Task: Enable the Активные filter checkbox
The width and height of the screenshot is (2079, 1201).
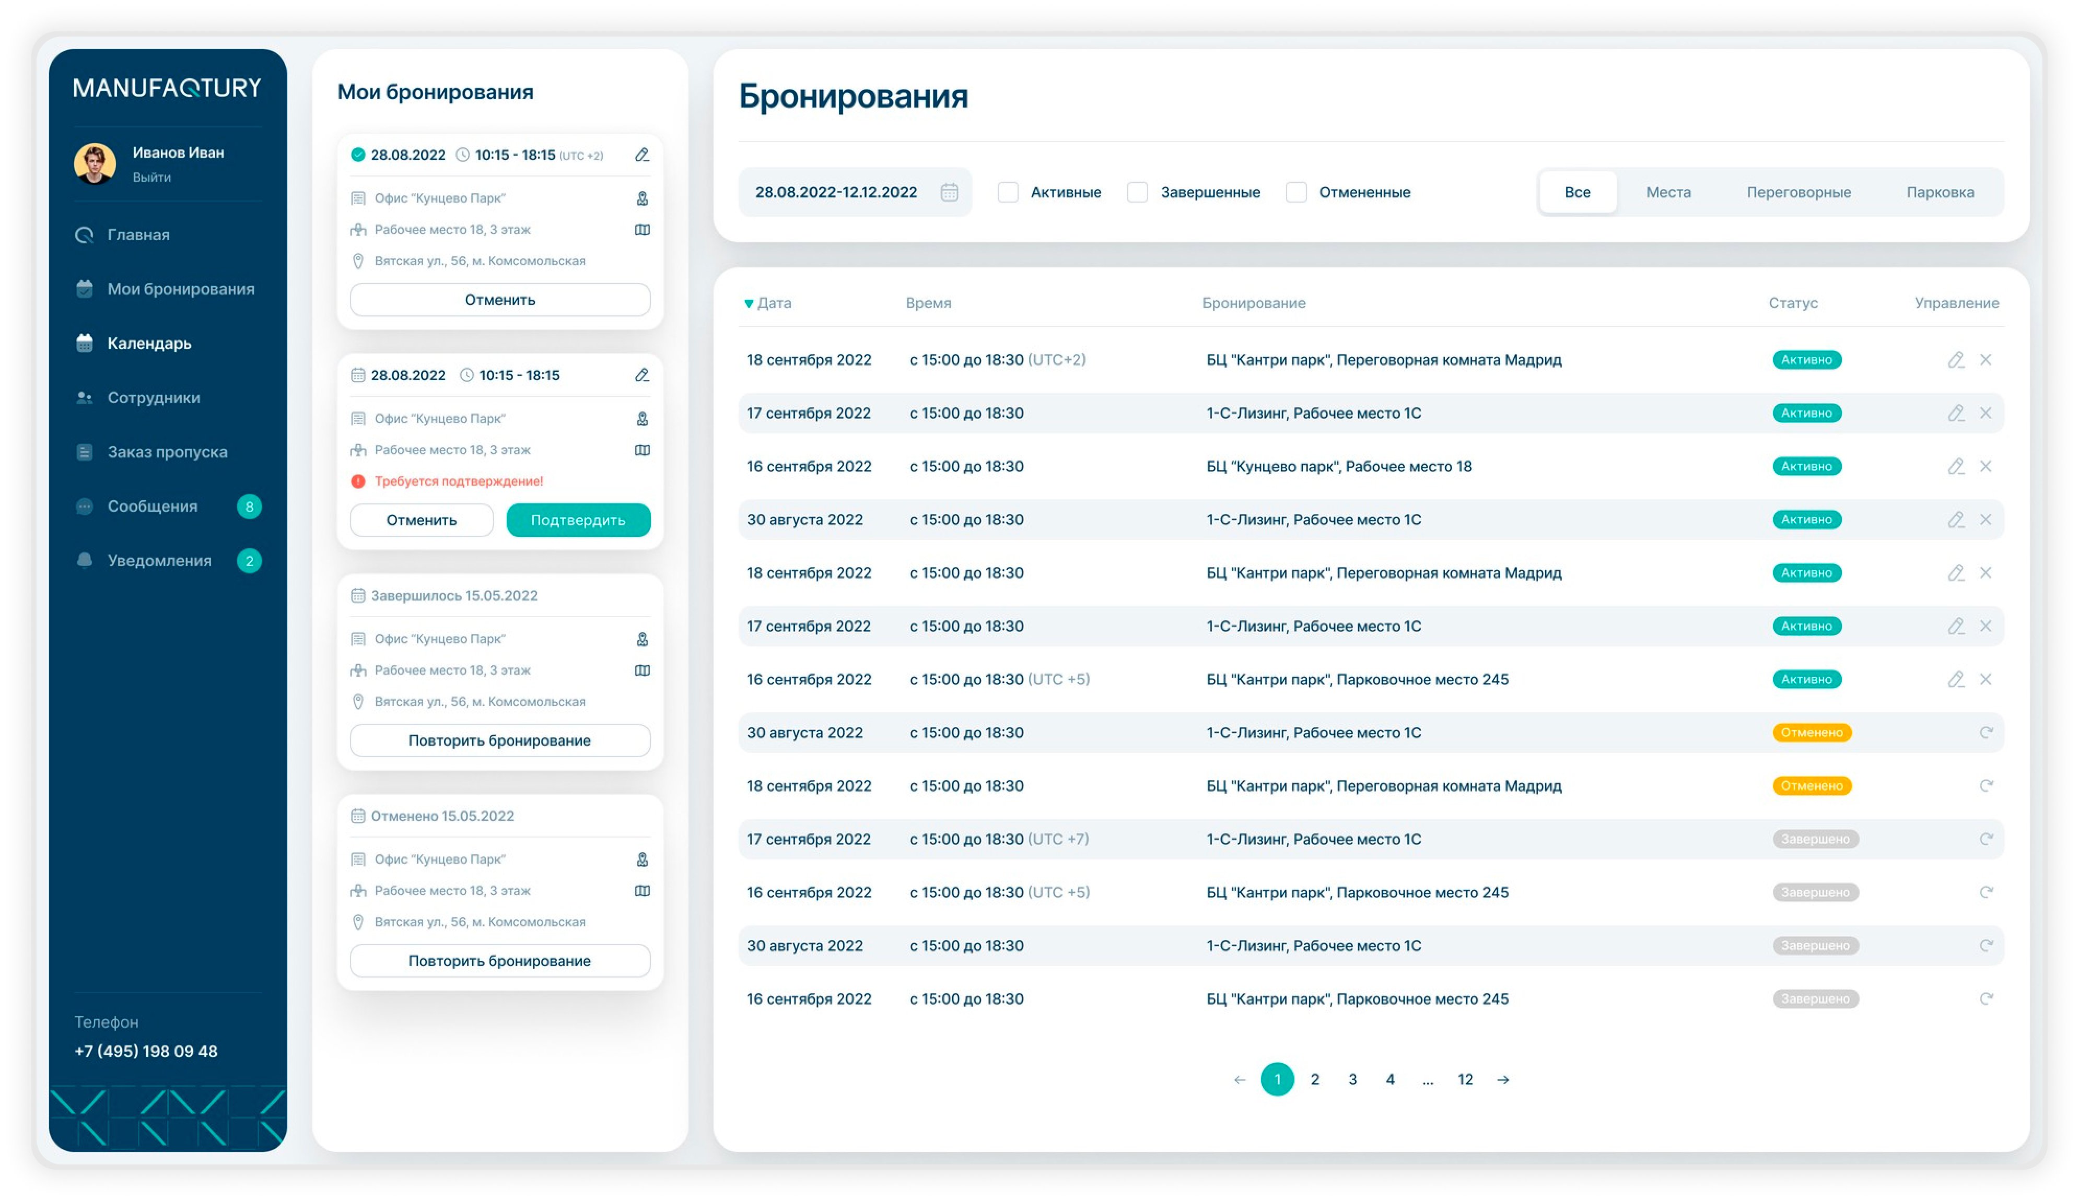Action: tap(1007, 192)
